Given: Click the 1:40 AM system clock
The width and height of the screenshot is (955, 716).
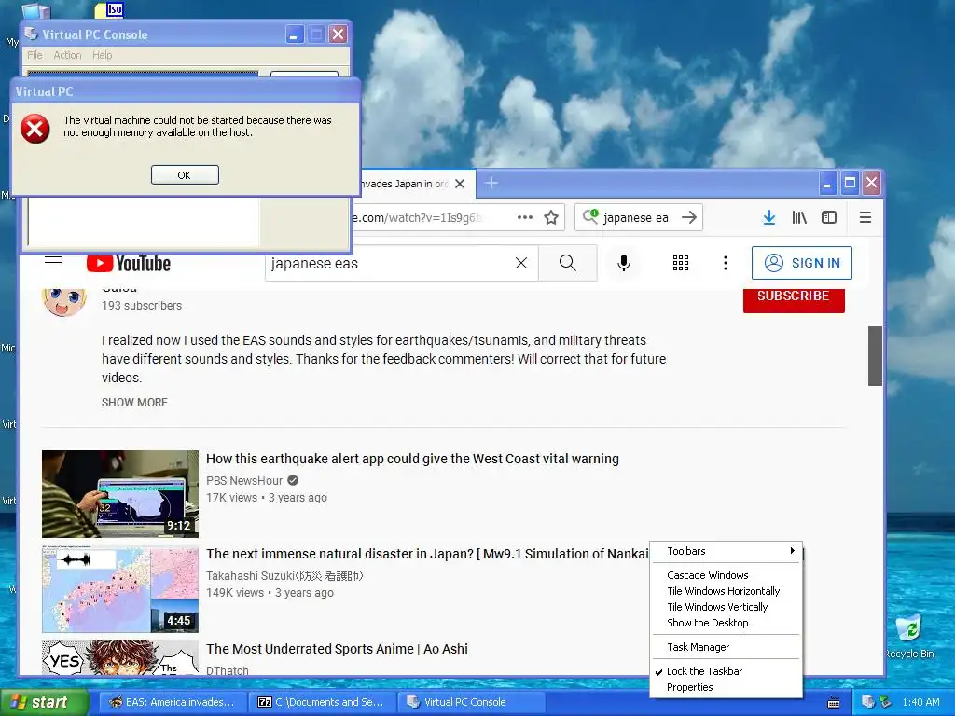Looking at the screenshot, I should (x=920, y=702).
